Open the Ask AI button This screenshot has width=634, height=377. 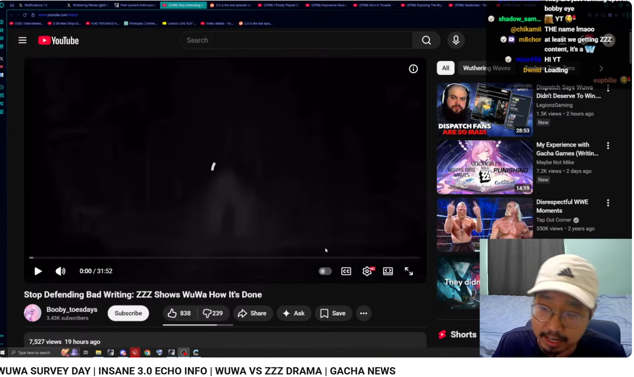[294, 313]
